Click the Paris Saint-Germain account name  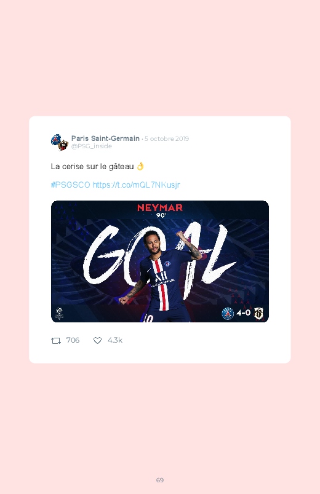[105, 138]
